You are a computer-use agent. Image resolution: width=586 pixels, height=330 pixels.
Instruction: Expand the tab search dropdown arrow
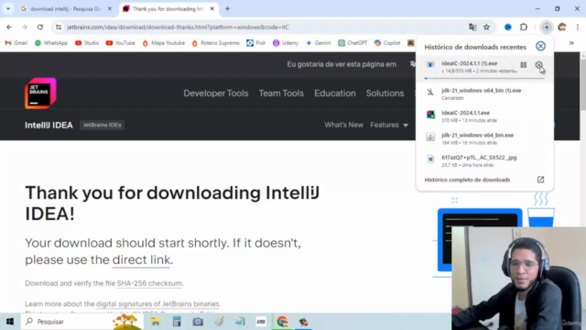click(8, 8)
